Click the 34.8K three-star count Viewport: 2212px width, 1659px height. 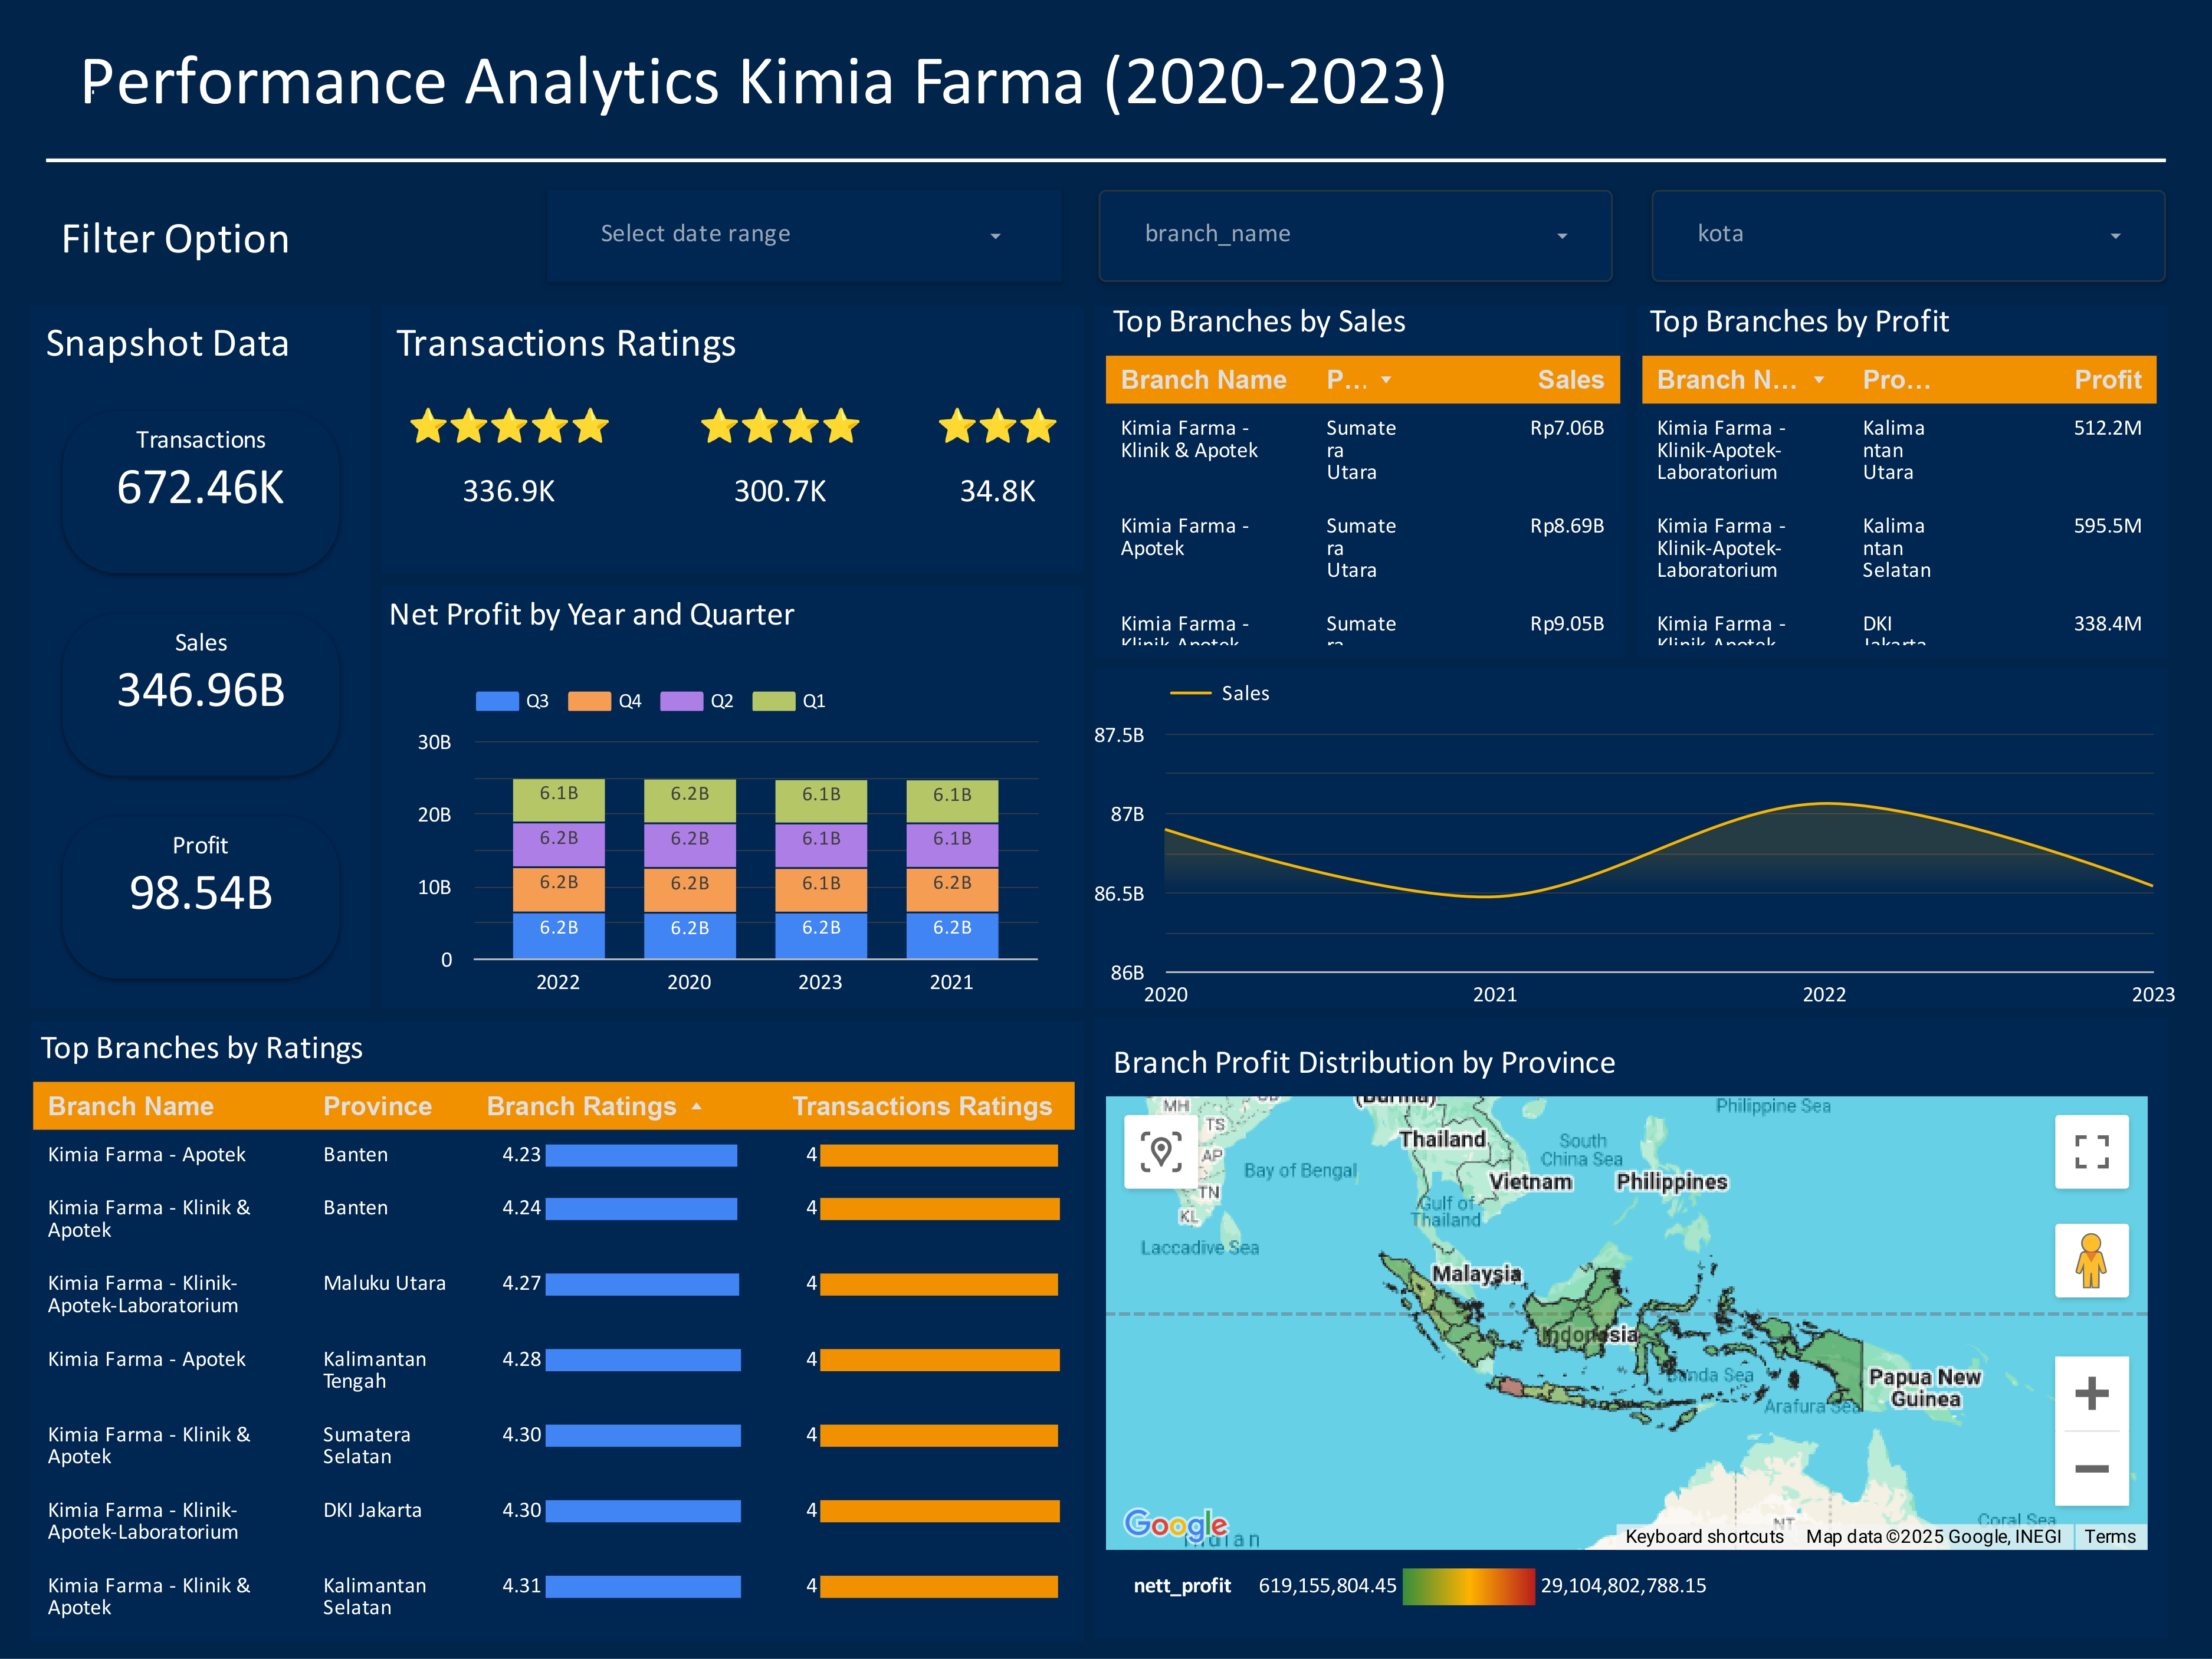coord(997,491)
